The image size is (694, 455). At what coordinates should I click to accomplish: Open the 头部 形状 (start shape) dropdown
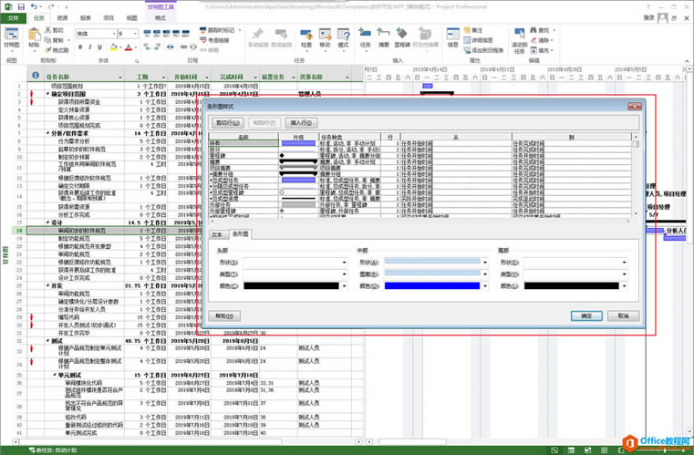(347, 262)
